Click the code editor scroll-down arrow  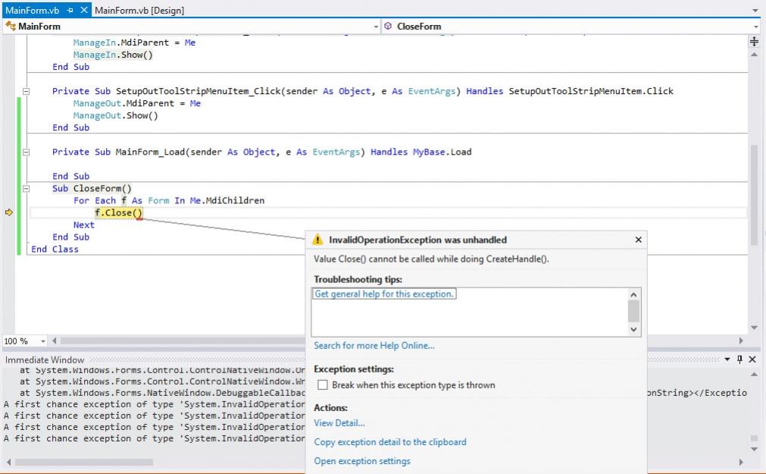[x=755, y=328]
